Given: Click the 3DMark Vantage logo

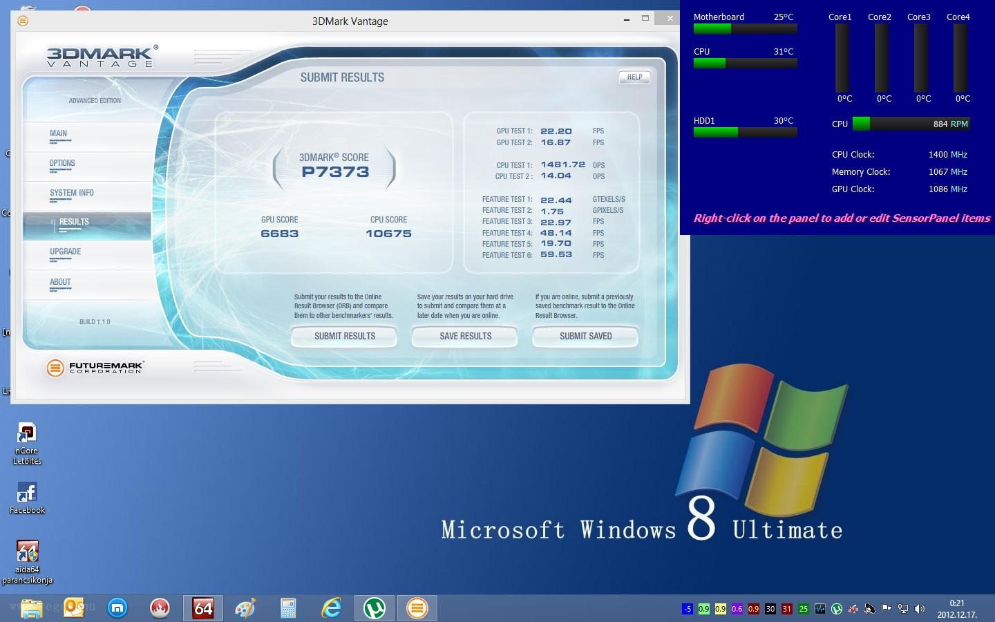Looking at the screenshot, I should coord(102,57).
